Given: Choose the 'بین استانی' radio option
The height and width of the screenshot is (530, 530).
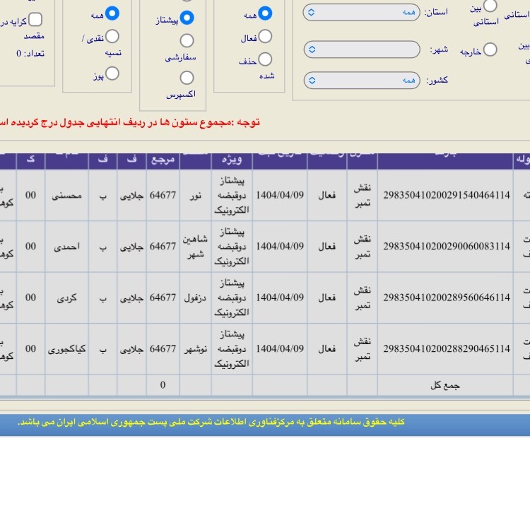Looking at the screenshot, I should (x=490, y=6).
